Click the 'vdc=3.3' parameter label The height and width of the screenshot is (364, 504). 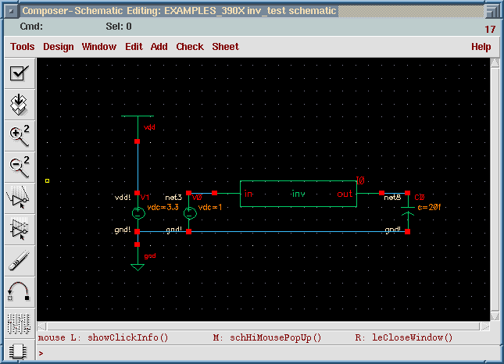tap(163, 207)
